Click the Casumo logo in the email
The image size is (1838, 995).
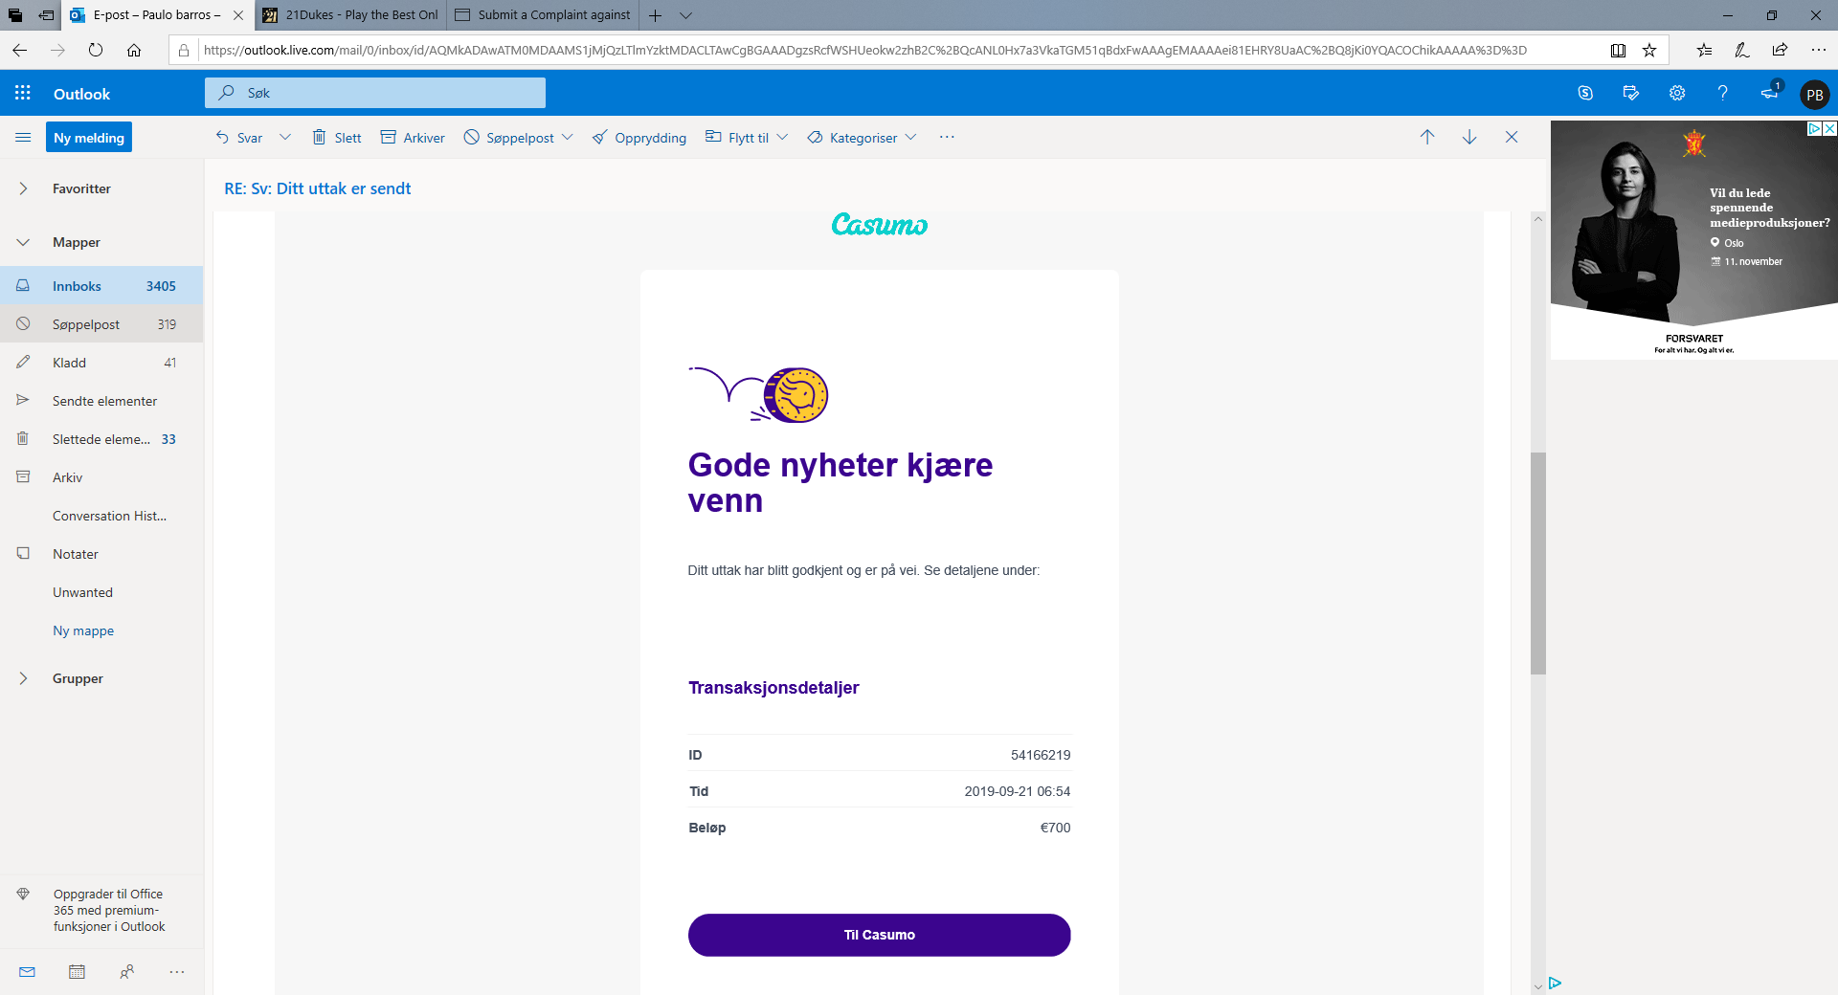tap(879, 224)
